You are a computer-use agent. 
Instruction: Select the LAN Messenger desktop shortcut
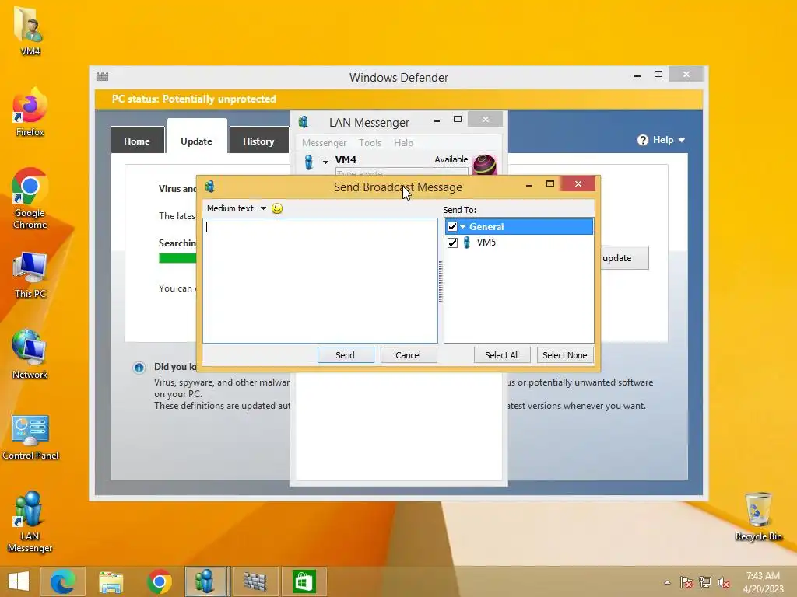[x=30, y=522]
